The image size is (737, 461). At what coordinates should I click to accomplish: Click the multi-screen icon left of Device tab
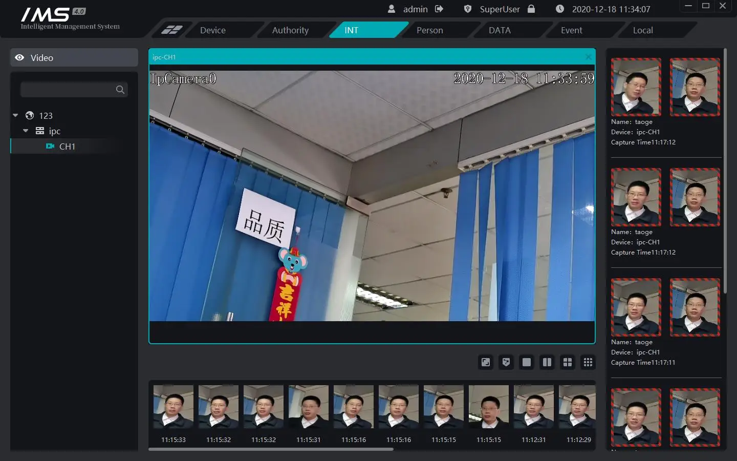pos(172,30)
